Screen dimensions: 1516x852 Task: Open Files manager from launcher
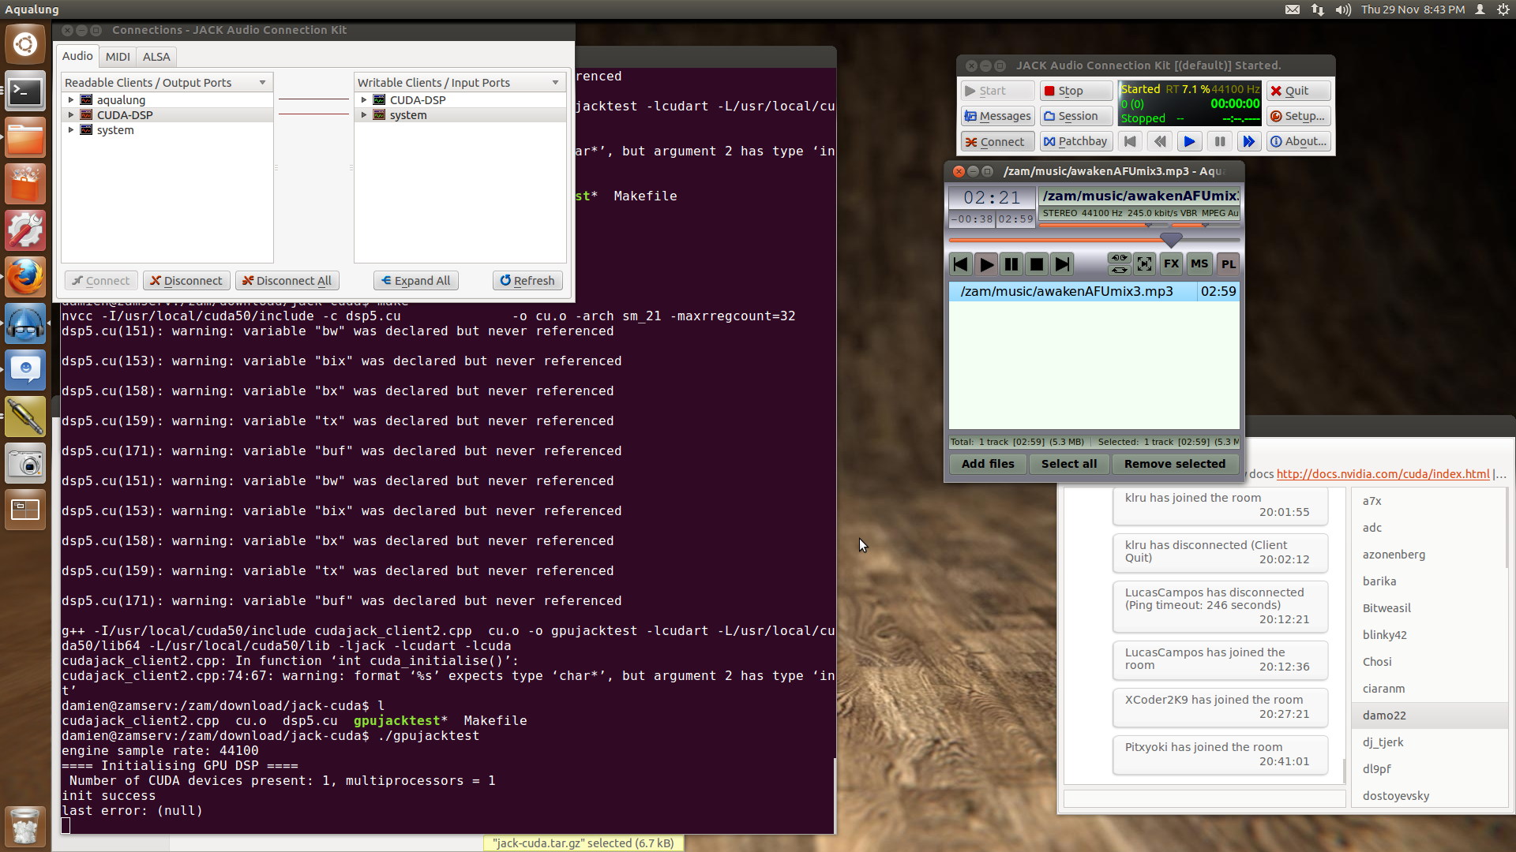coord(25,139)
